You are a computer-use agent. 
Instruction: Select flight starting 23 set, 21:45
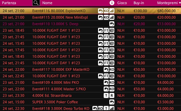click(x=91, y=37)
